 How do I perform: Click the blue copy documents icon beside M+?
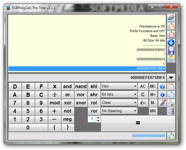171,95
